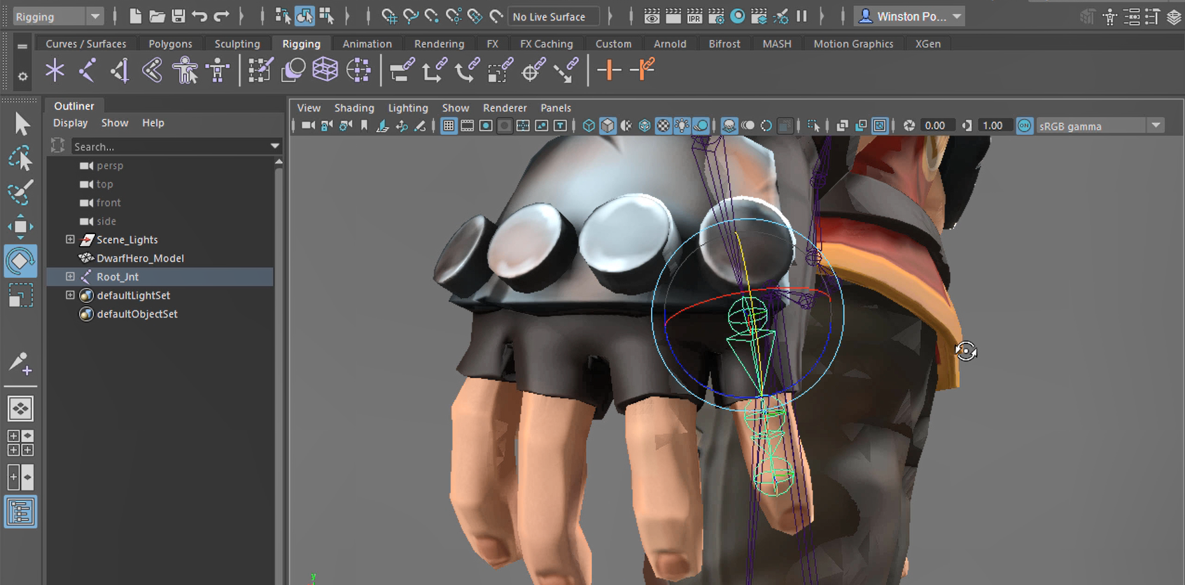Click the Bind Skin icon on shelf
This screenshot has height=585, width=1185.
[152, 70]
